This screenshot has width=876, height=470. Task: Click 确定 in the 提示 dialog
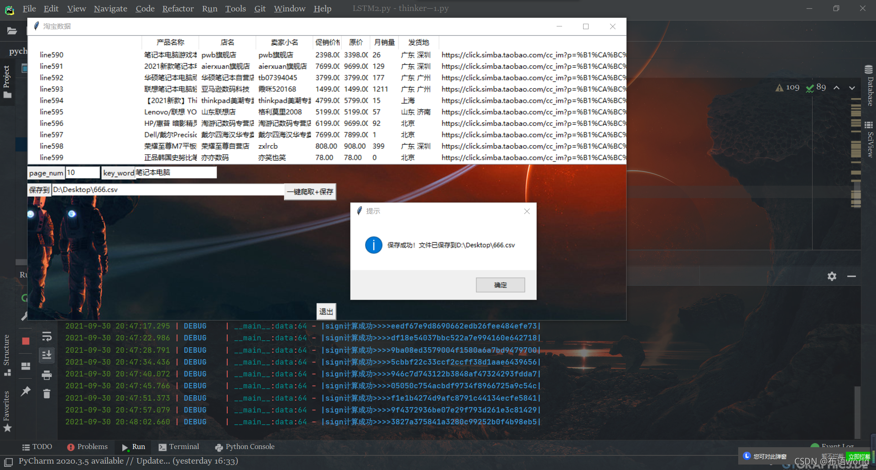(501, 285)
